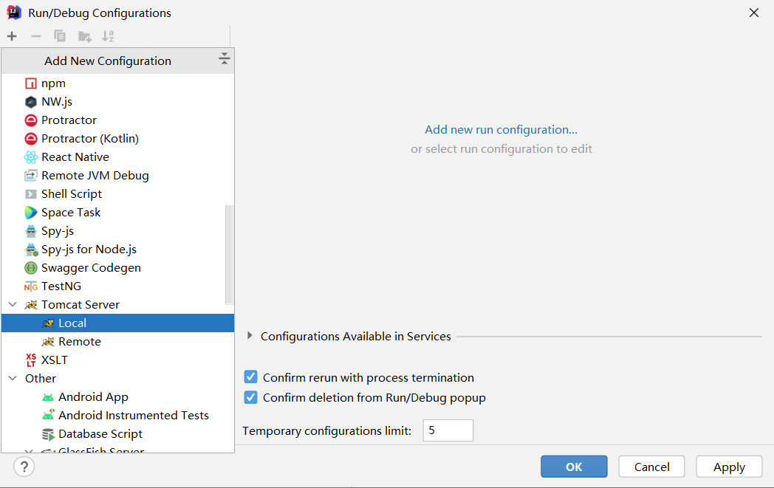Confirm the dialog with the OK button
The width and height of the screenshot is (774, 488).
click(x=574, y=467)
